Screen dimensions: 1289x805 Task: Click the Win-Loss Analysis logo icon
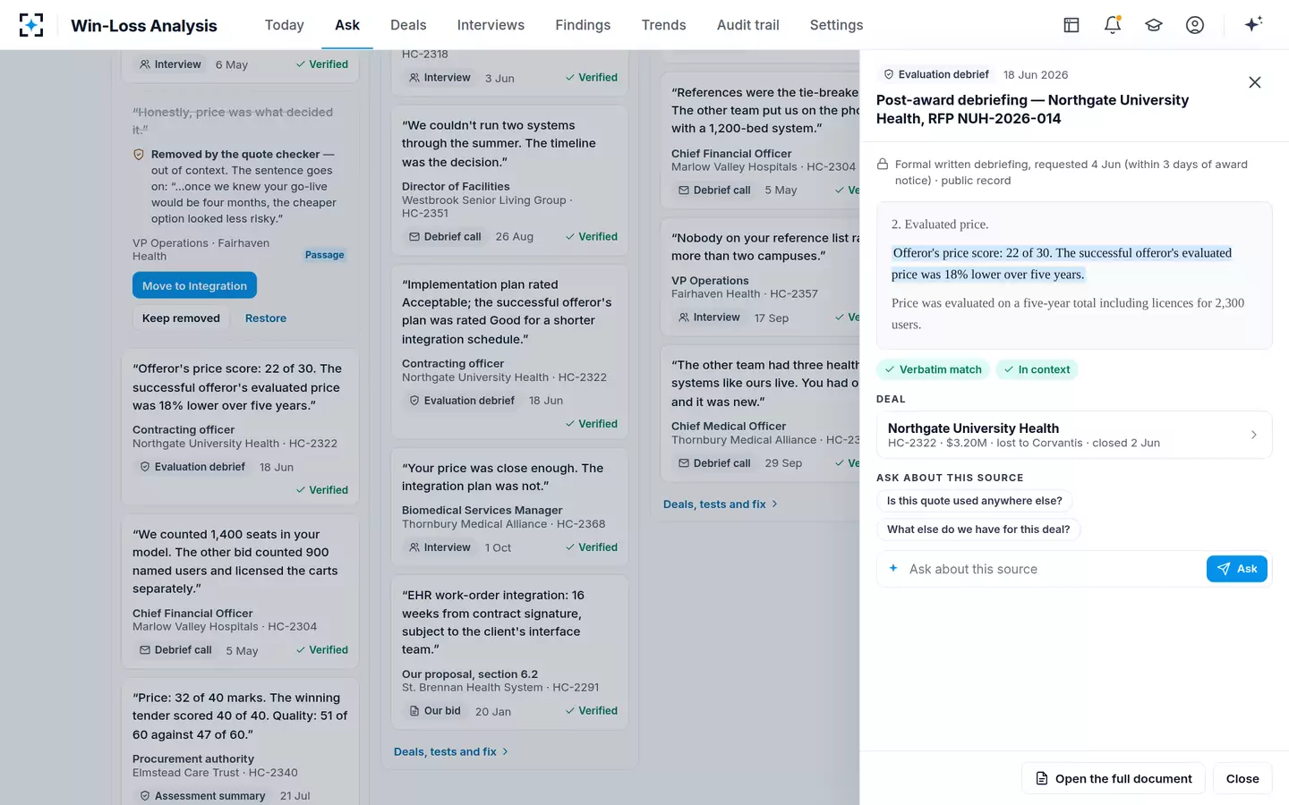[x=31, y=25]
